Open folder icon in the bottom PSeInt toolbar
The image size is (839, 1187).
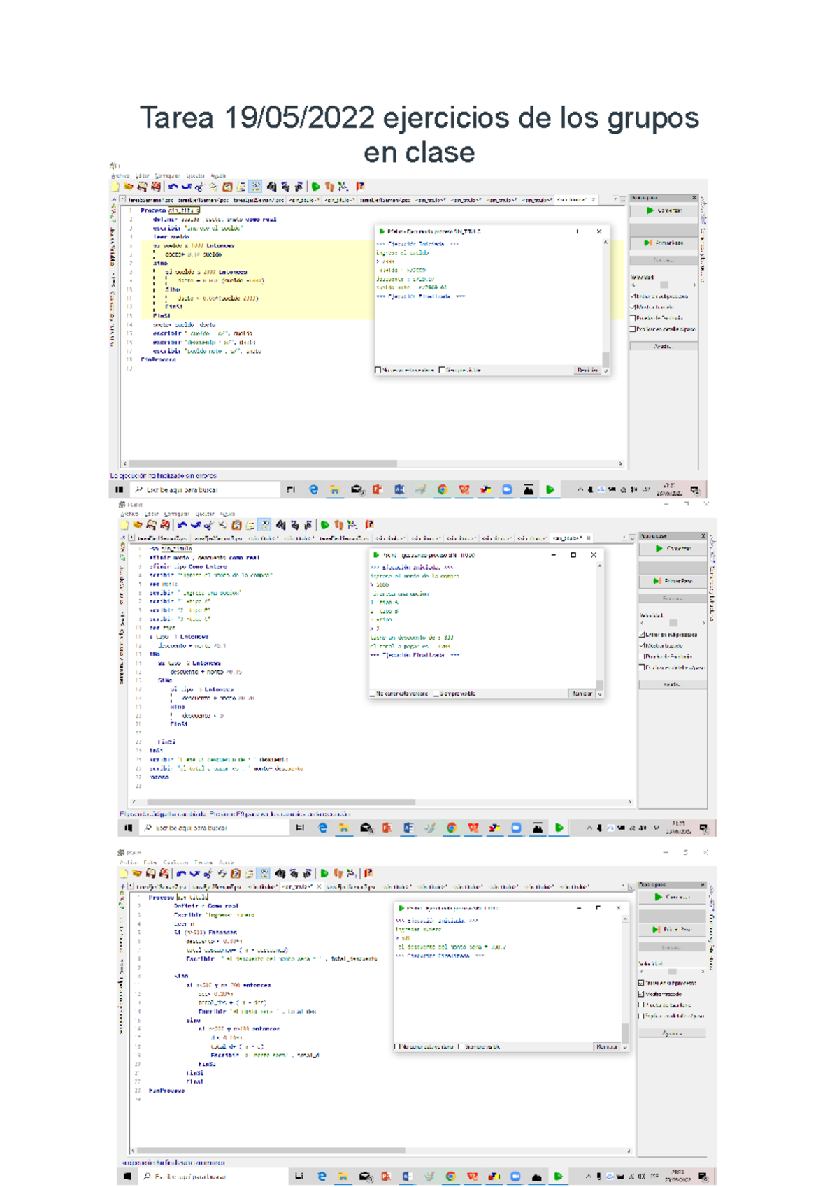coord(136,873)
